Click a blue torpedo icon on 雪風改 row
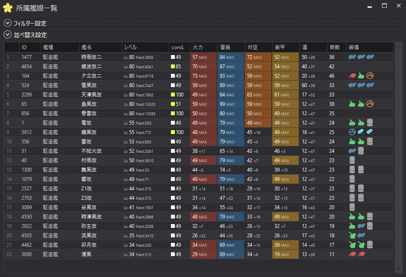 coord(351,85)
